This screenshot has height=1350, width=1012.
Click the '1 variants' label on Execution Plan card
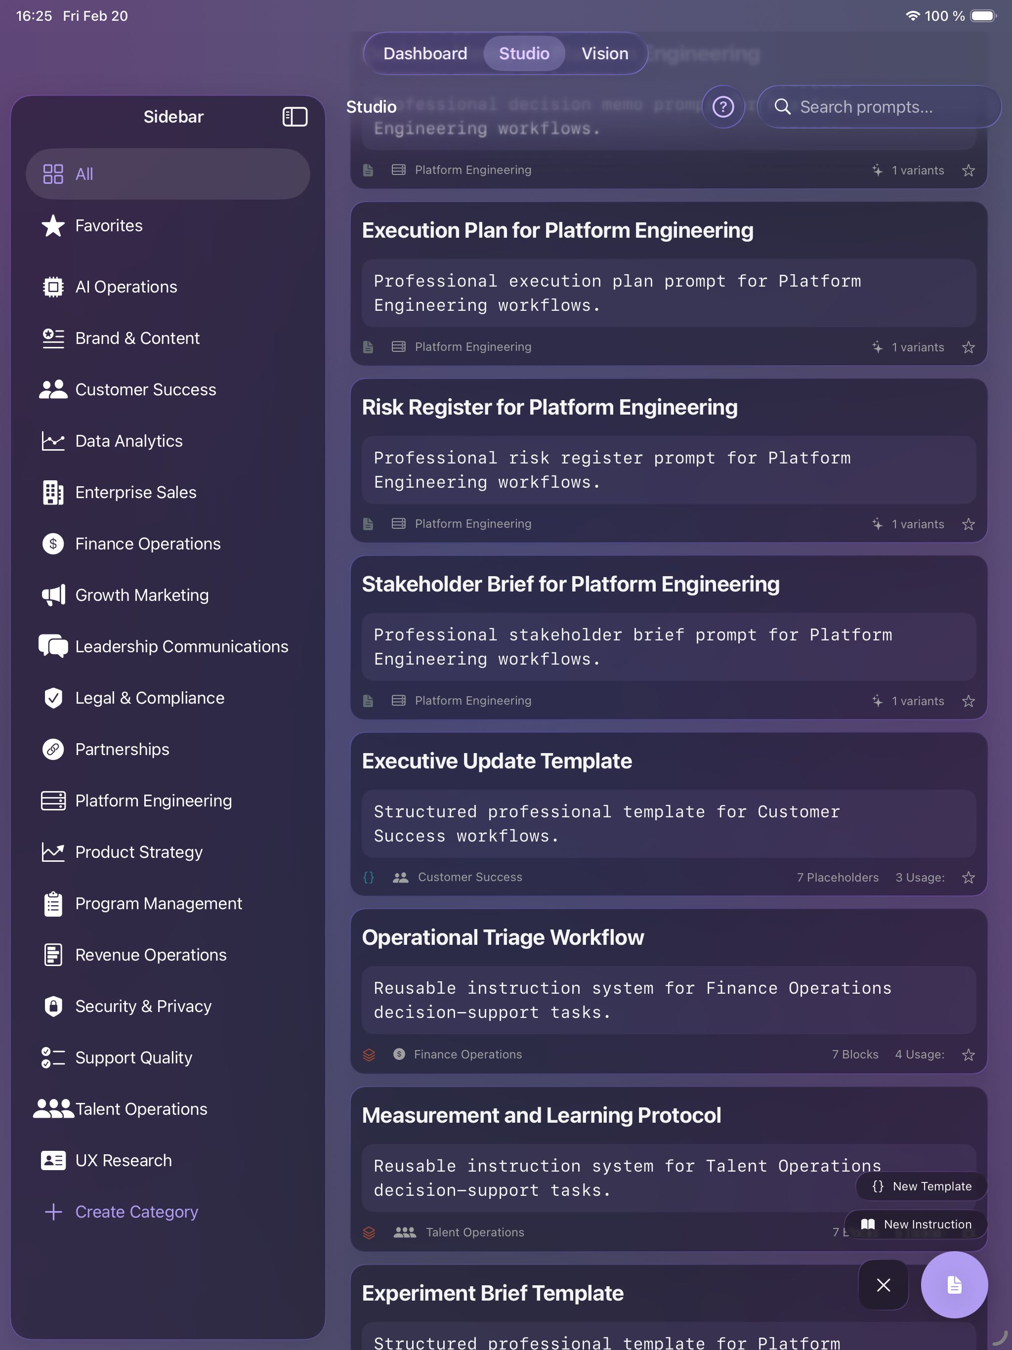[x=918, y=347]
